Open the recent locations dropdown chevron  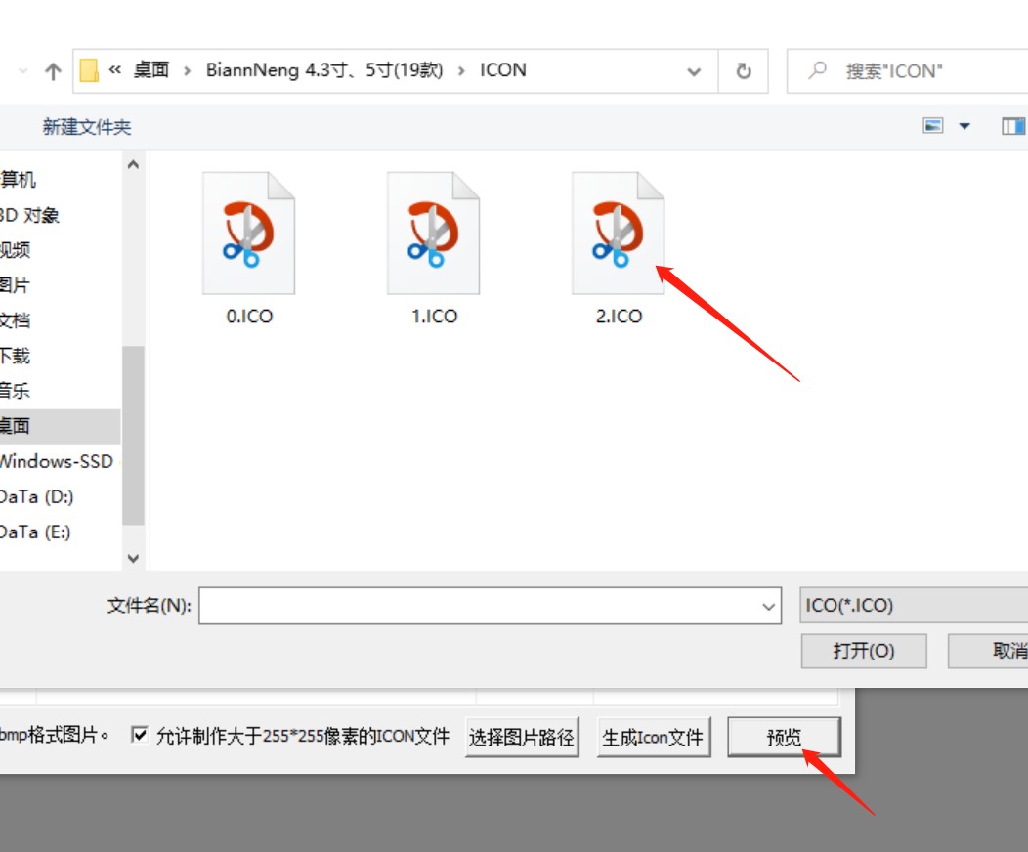tap(23, 70)
